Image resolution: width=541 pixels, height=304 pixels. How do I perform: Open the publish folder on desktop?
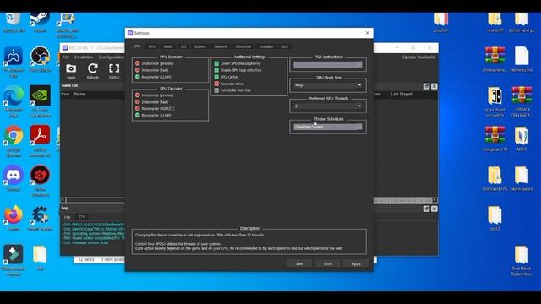[441, 23]
